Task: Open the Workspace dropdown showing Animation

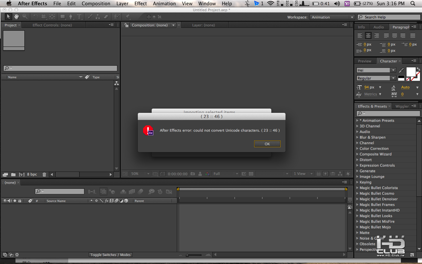Action: (x=332, y=17)
